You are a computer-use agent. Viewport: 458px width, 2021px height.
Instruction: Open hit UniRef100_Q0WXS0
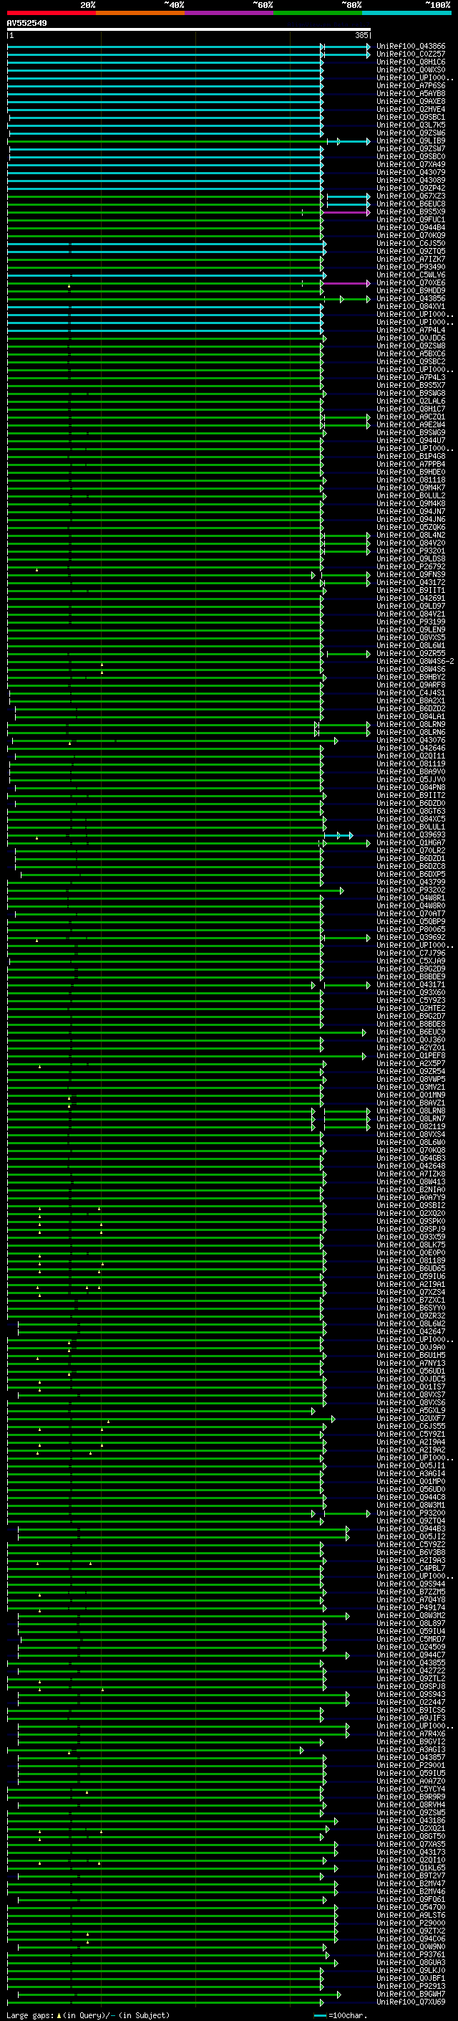point(411,70)
